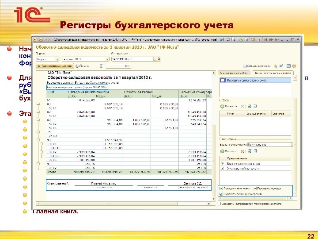Collapse account 90 in the report tree

tap(38, 140)
